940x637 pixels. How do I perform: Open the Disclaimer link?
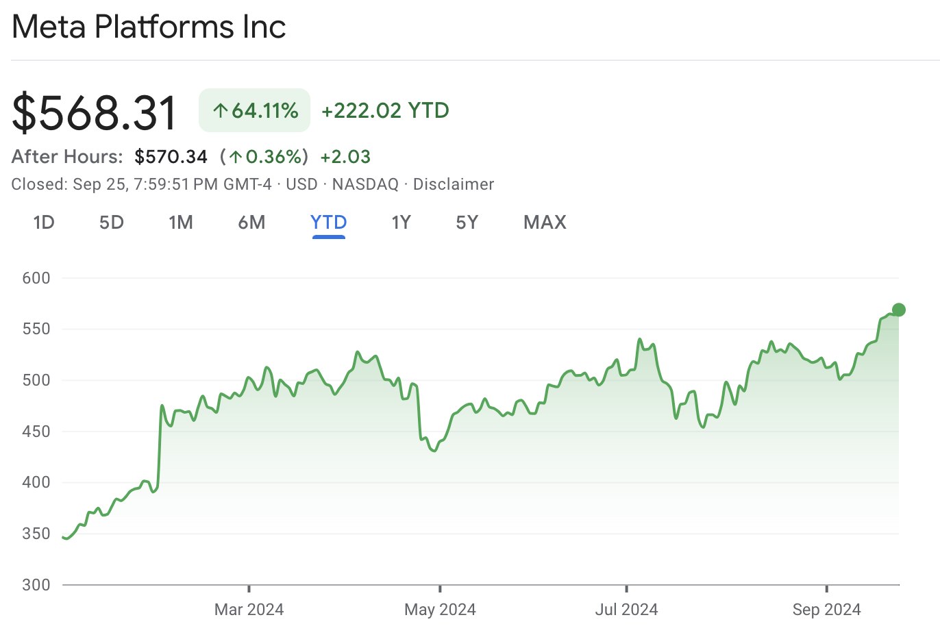[x=454, y=184]
